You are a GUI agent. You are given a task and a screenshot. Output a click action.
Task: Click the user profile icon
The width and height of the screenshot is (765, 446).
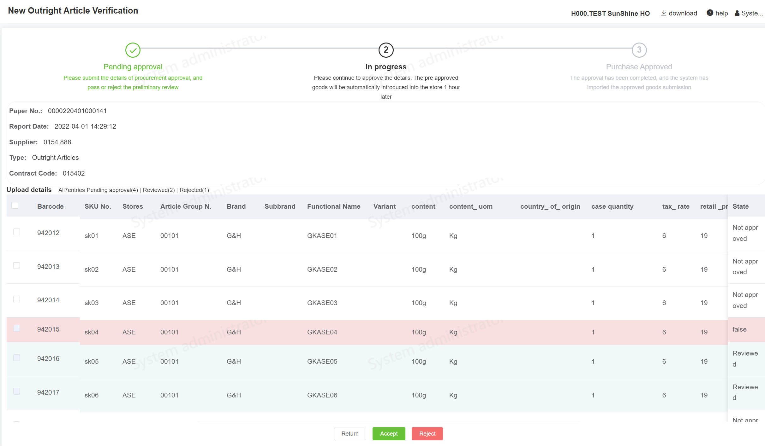coord(737,13)
